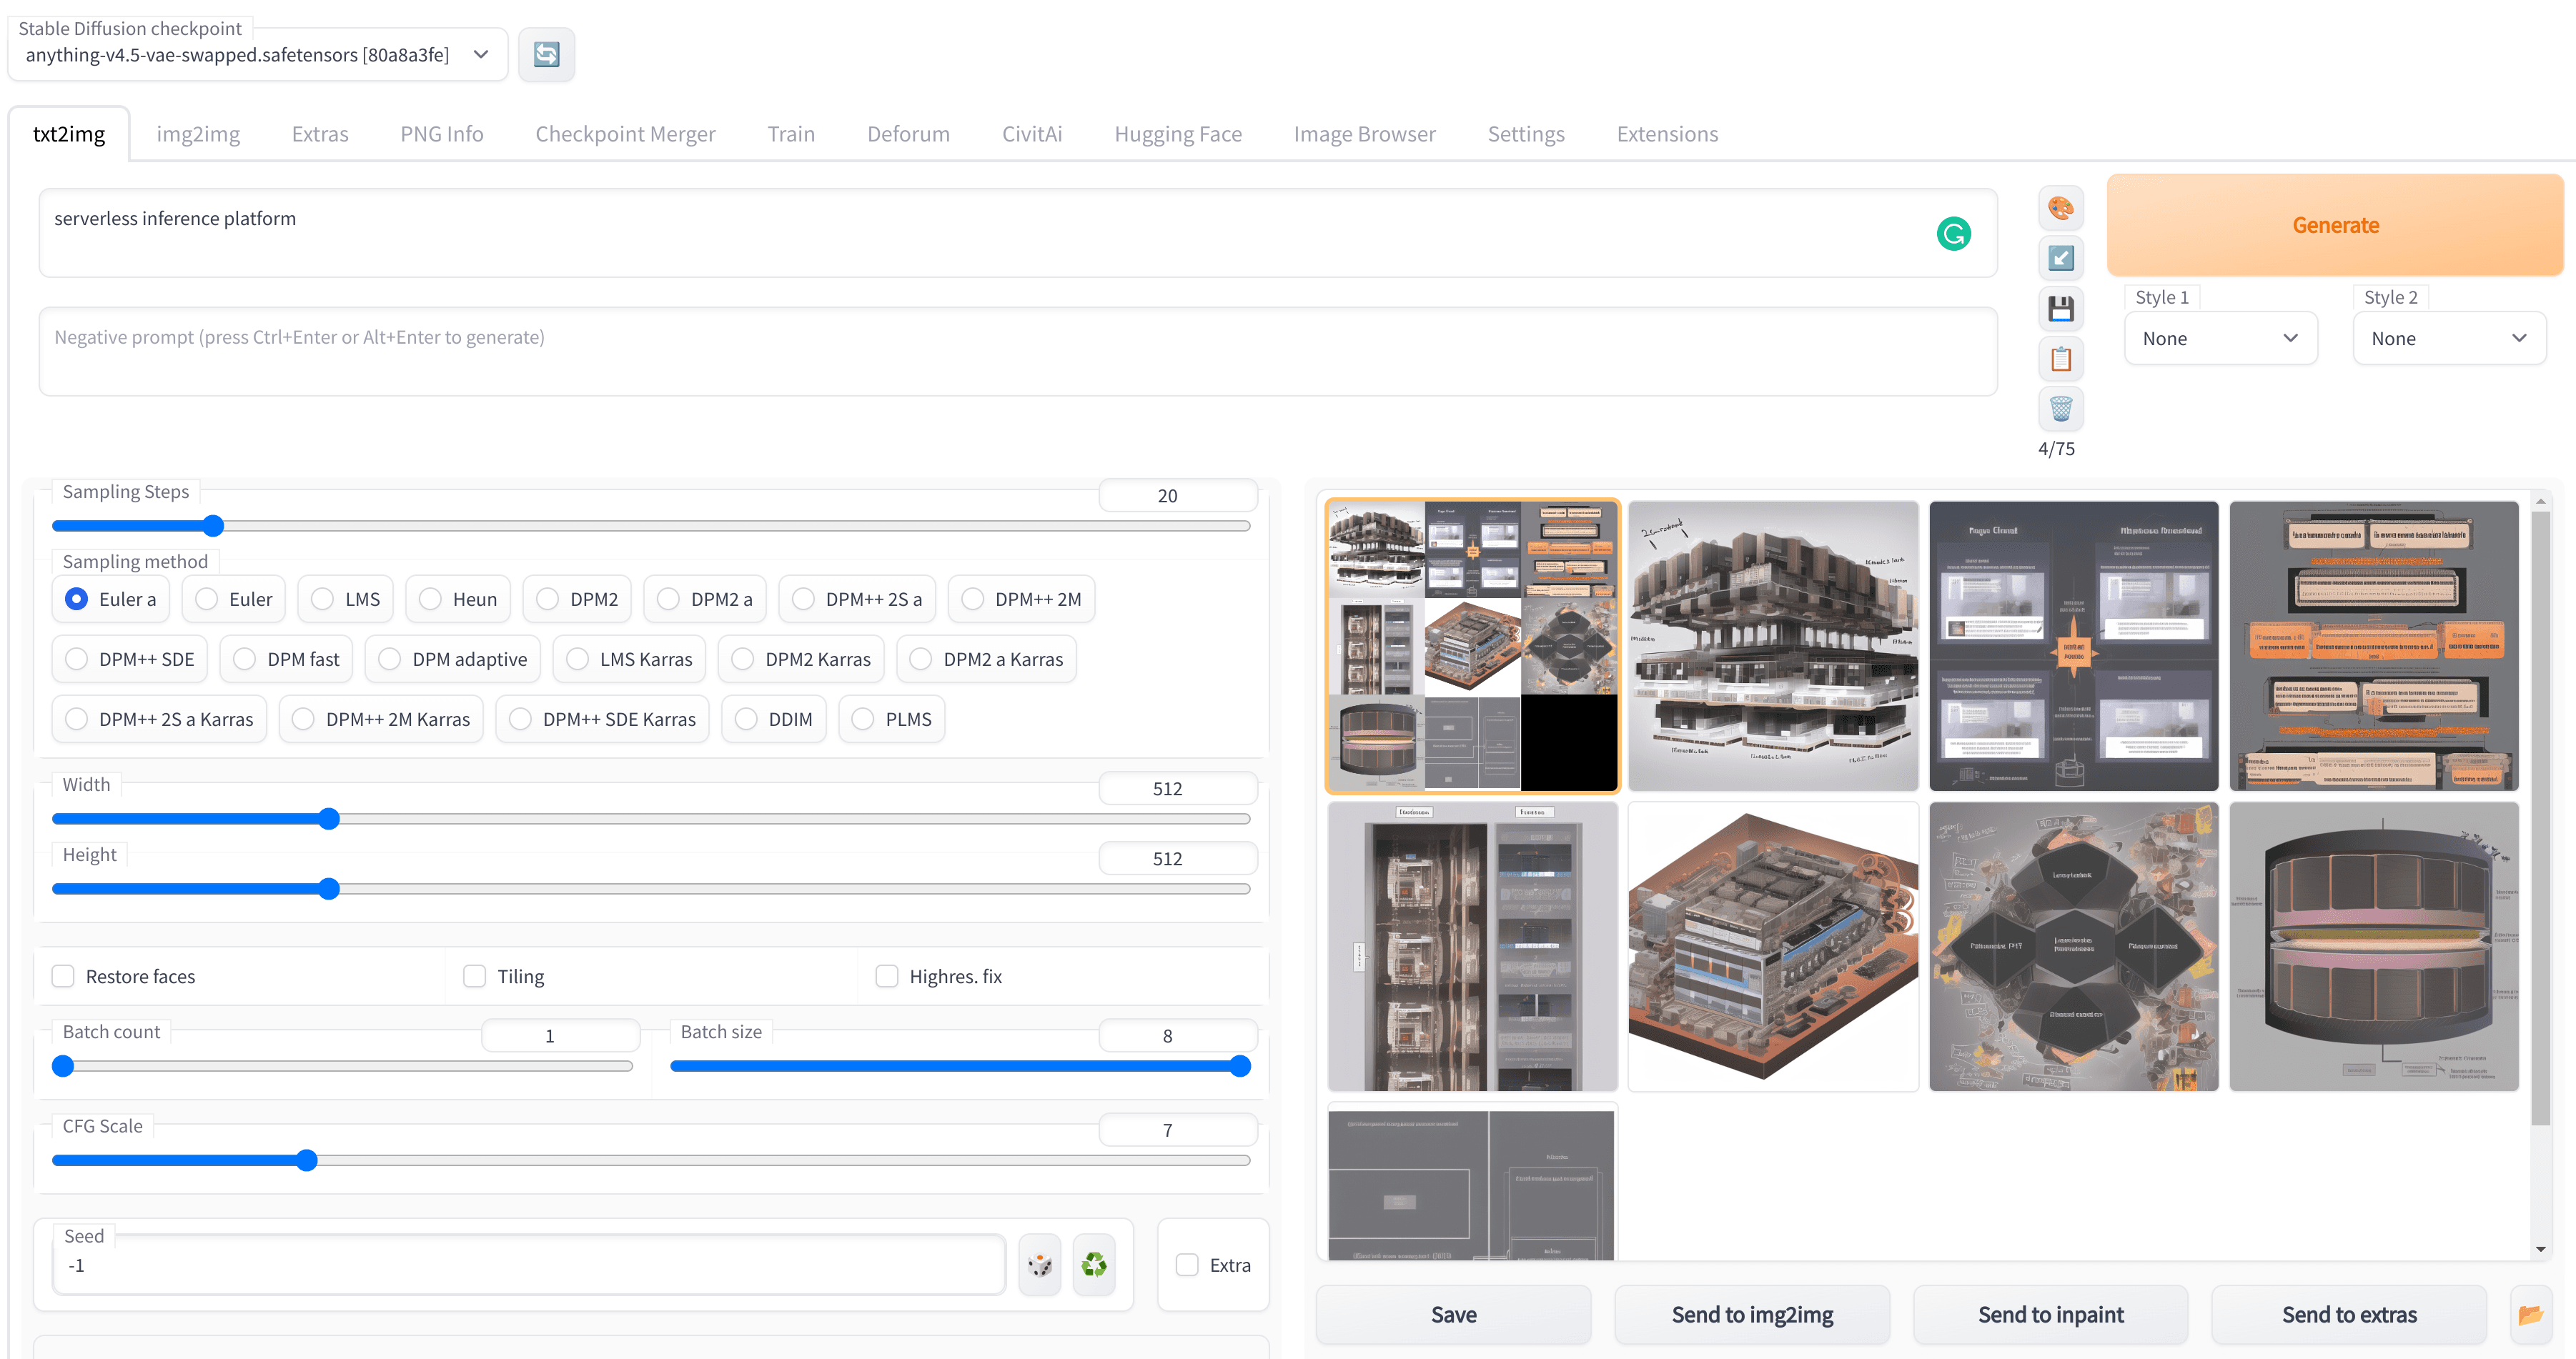Randomize seed with the dice icon
This screenshot has height=1359, width=2576.
point(1039,1265)
